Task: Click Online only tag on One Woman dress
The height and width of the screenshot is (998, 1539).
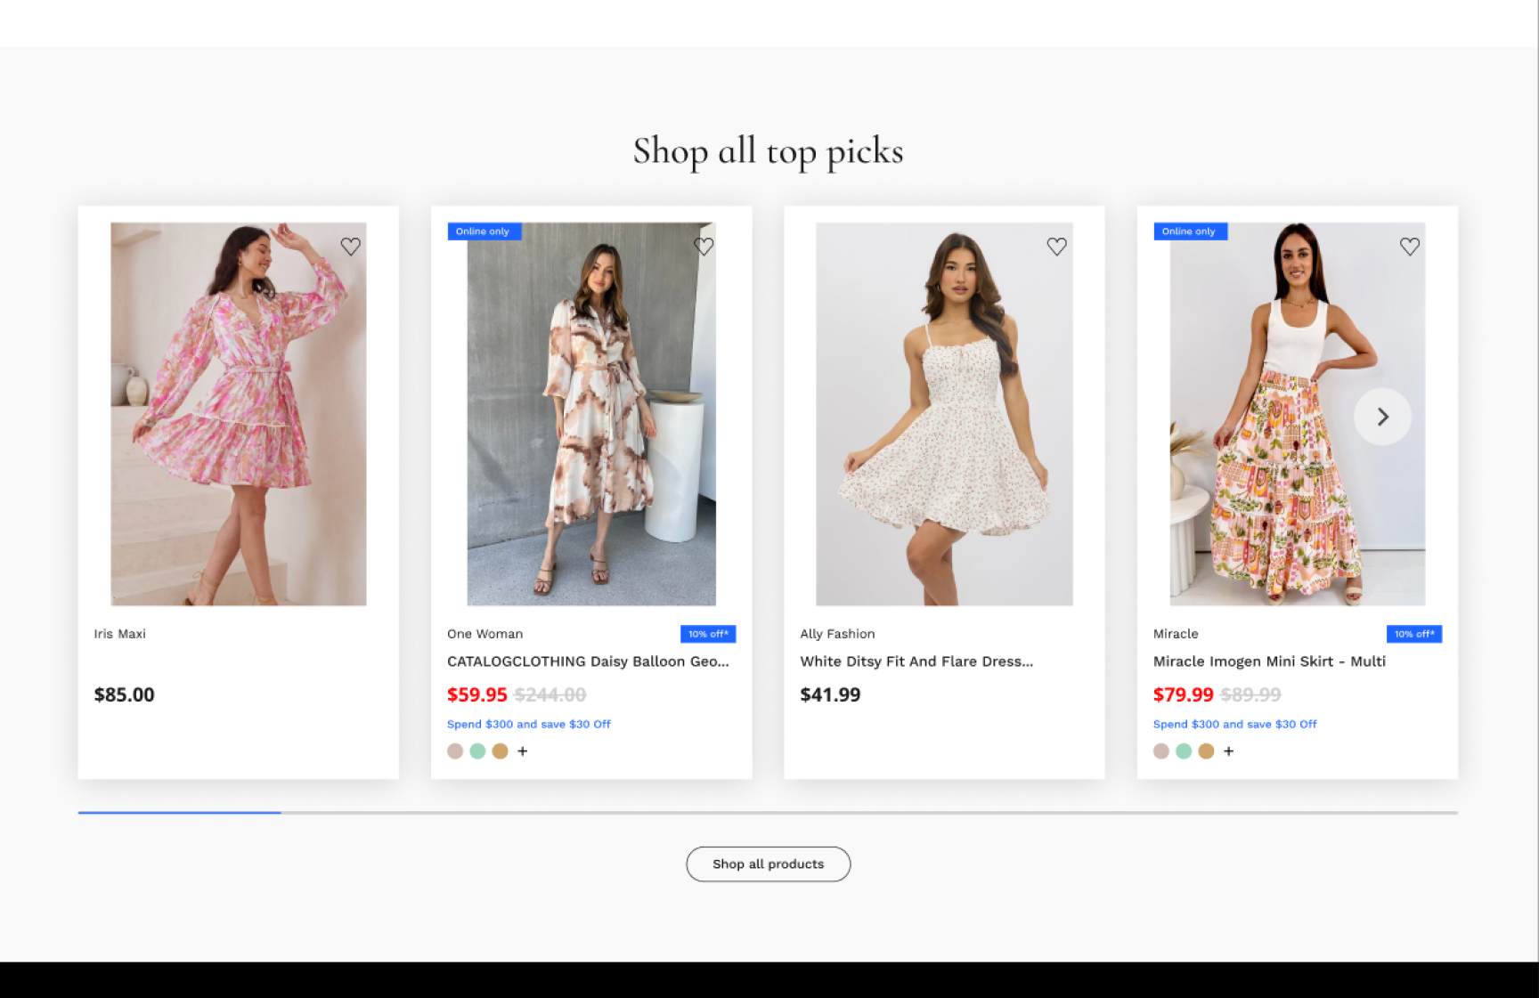Action: click(484, 231)
